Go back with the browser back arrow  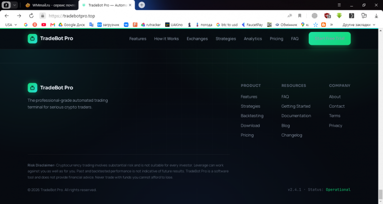pos(7,16)
